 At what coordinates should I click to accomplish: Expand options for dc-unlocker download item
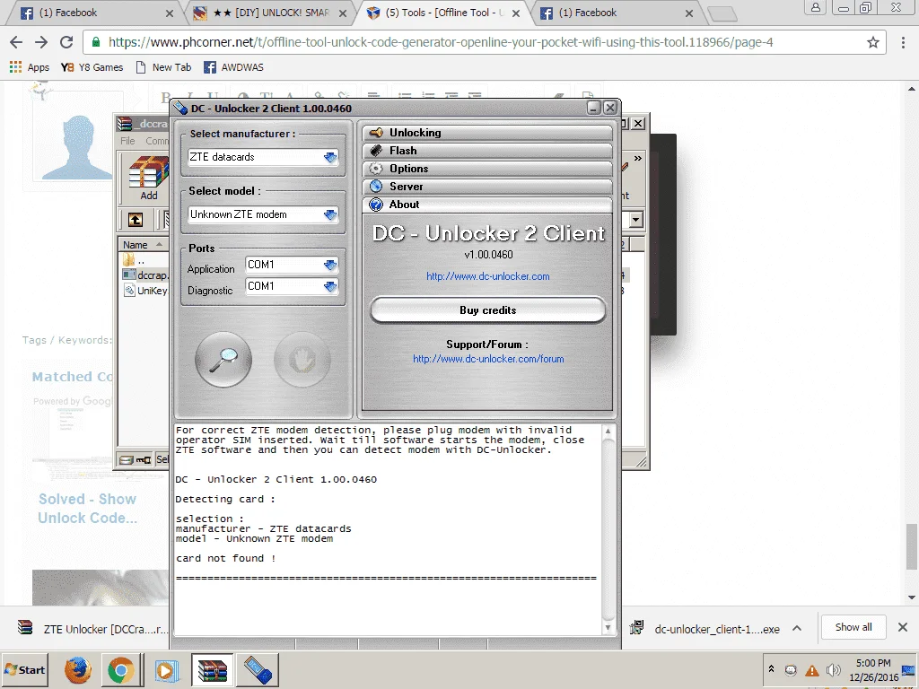coord(797,628)
